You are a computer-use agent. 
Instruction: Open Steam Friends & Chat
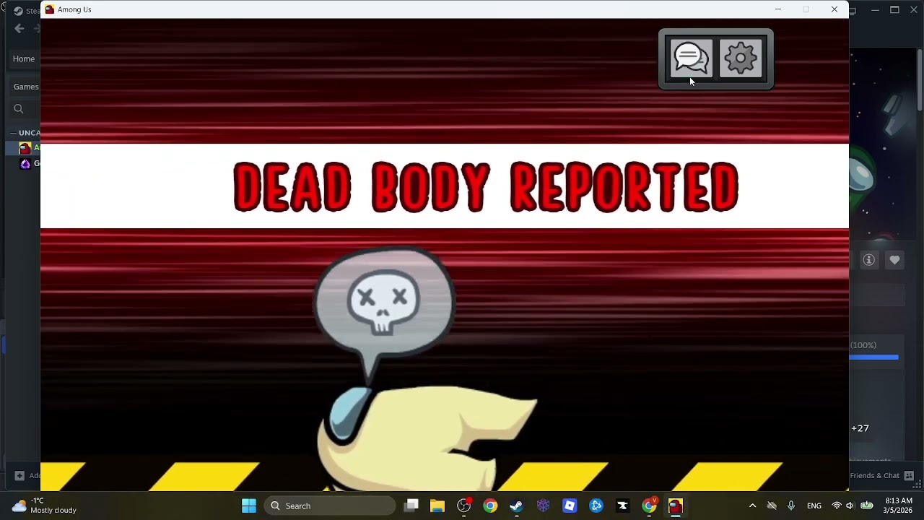click(x=875, y=475)
